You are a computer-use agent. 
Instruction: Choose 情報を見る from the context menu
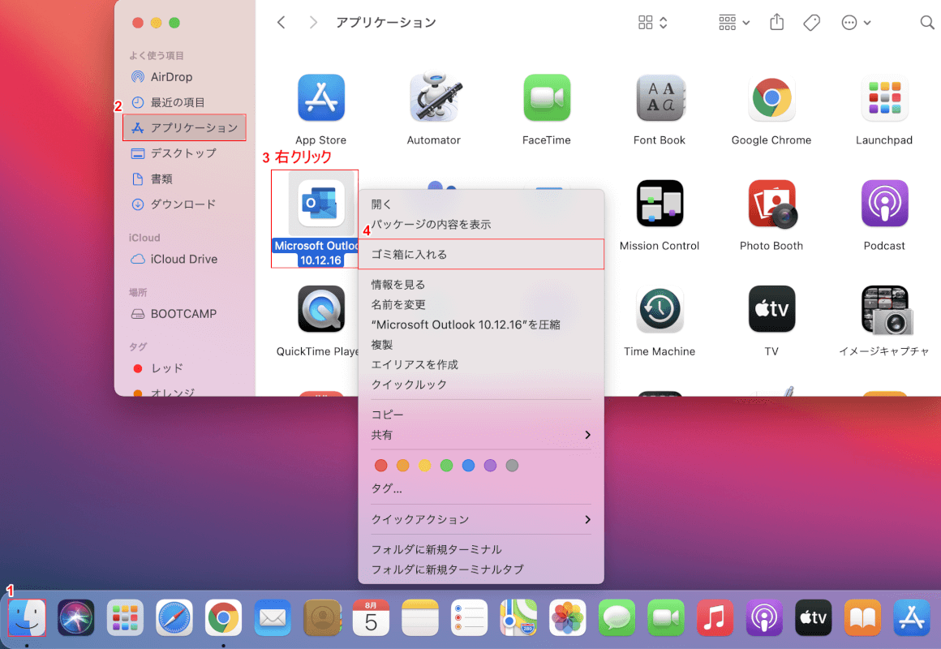pyautogui.click(x=481, y=285)
